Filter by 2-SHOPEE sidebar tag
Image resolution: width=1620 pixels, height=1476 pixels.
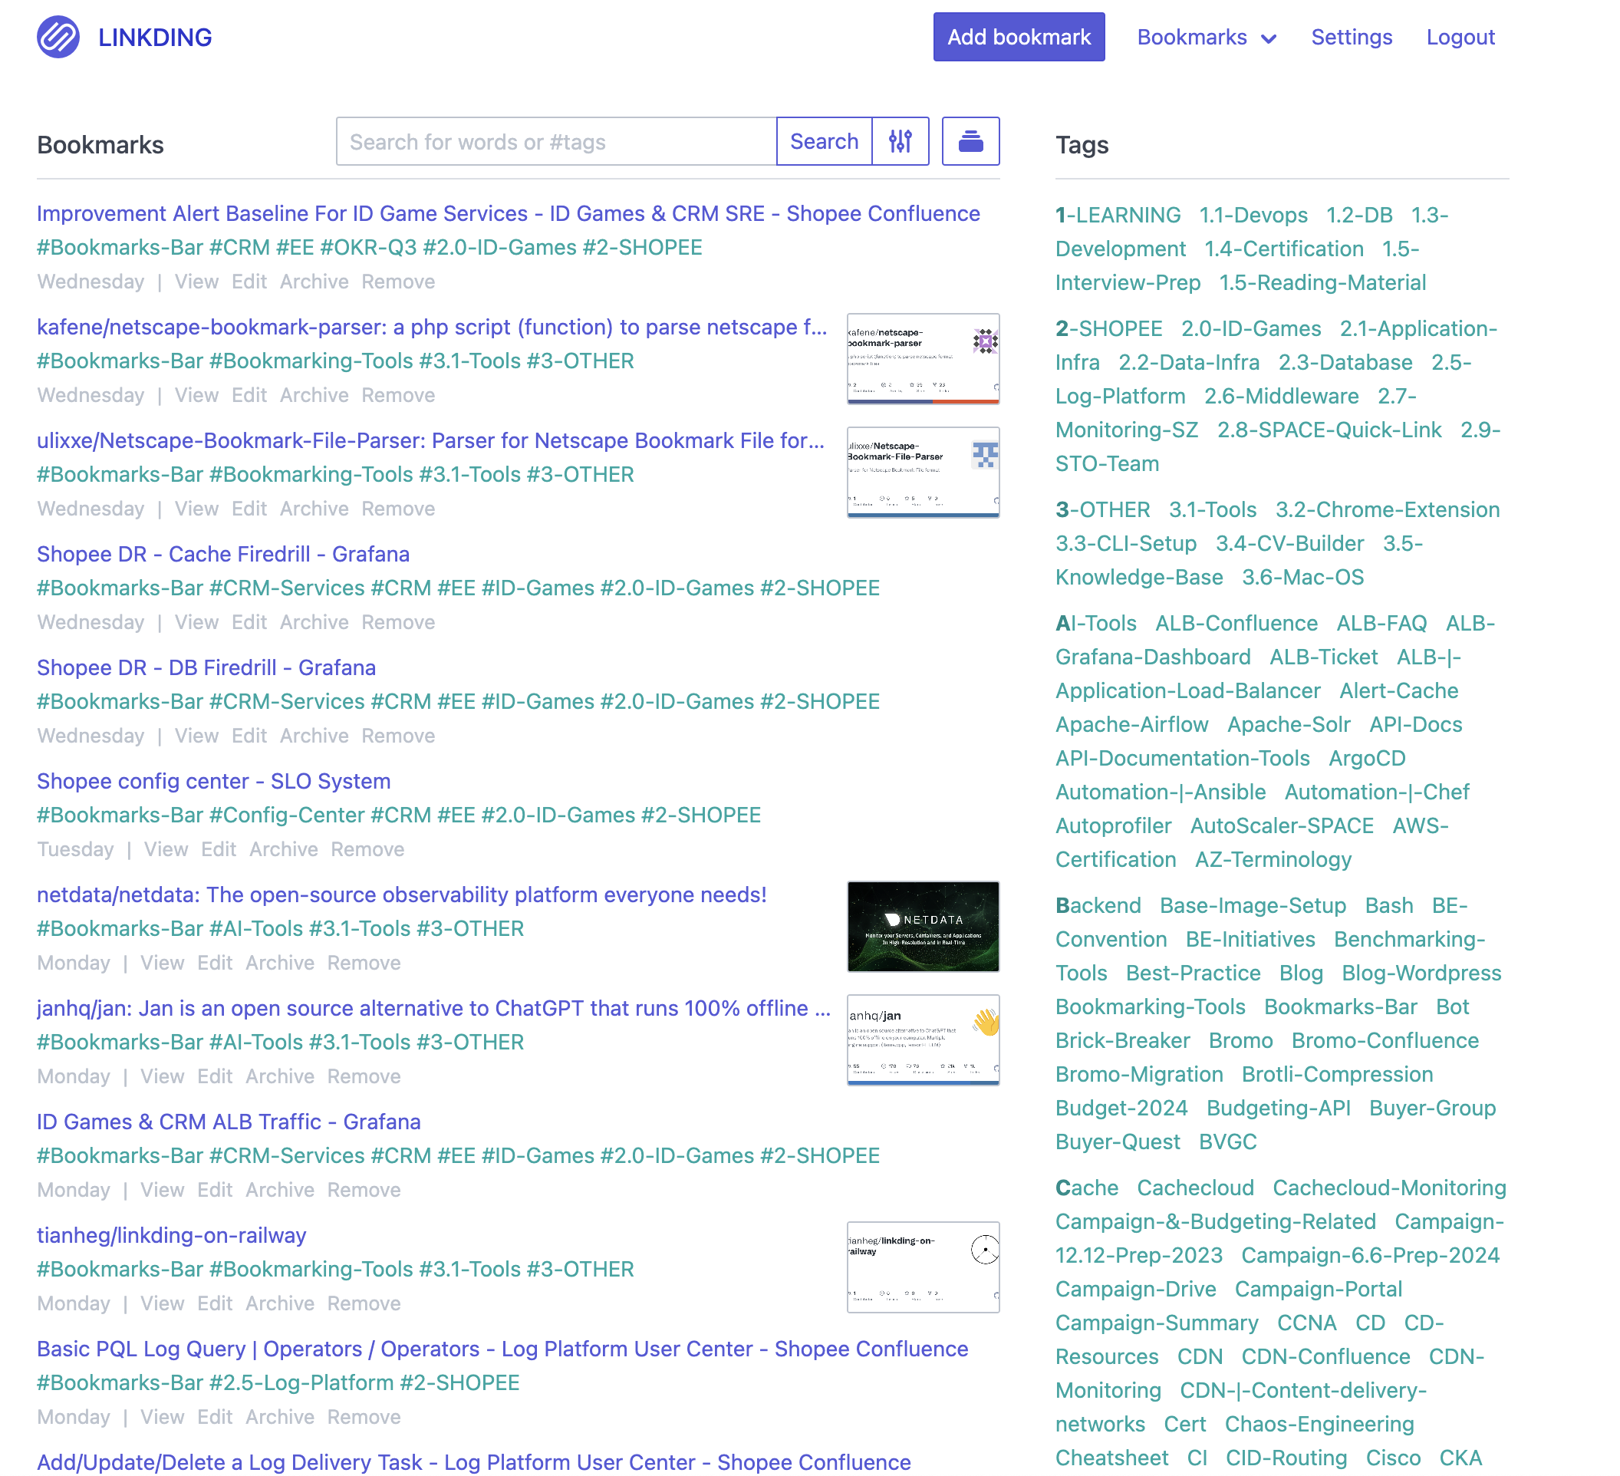[x=1109, y=328]
